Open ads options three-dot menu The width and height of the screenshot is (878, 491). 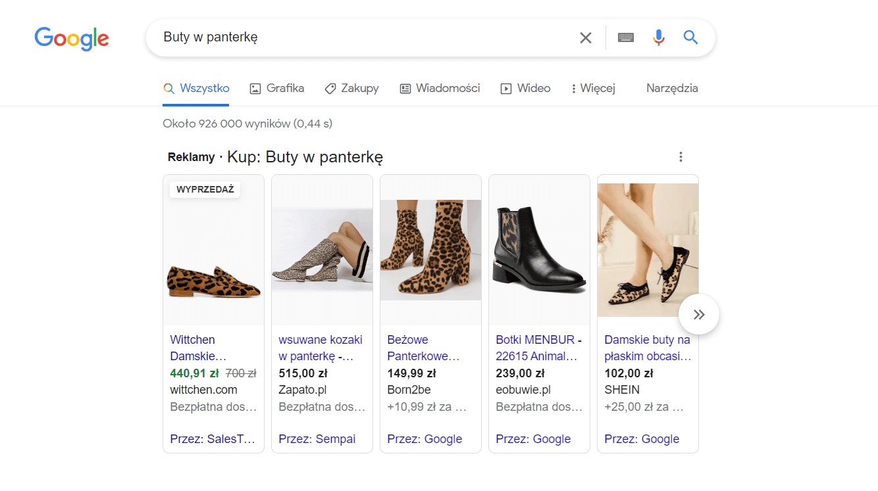(681, 156)
